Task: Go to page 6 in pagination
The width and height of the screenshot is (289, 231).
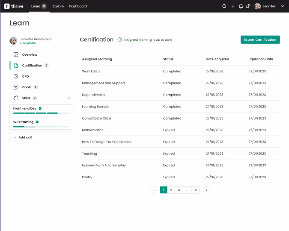Action: [x=196, y=190]
